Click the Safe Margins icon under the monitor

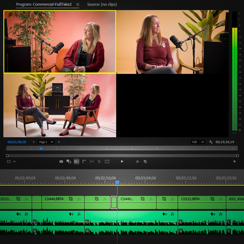coord(107,161)
